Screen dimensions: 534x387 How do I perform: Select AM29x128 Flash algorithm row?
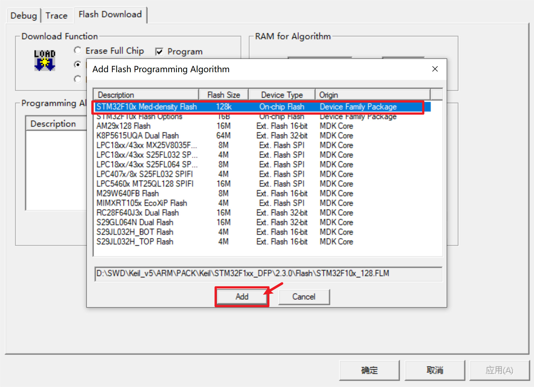click(x=124, y=126)
